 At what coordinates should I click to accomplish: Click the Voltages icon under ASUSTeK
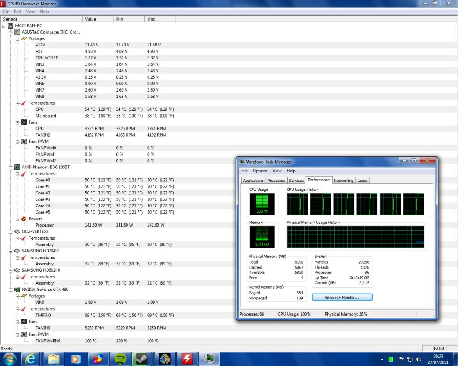click(24, 38)
